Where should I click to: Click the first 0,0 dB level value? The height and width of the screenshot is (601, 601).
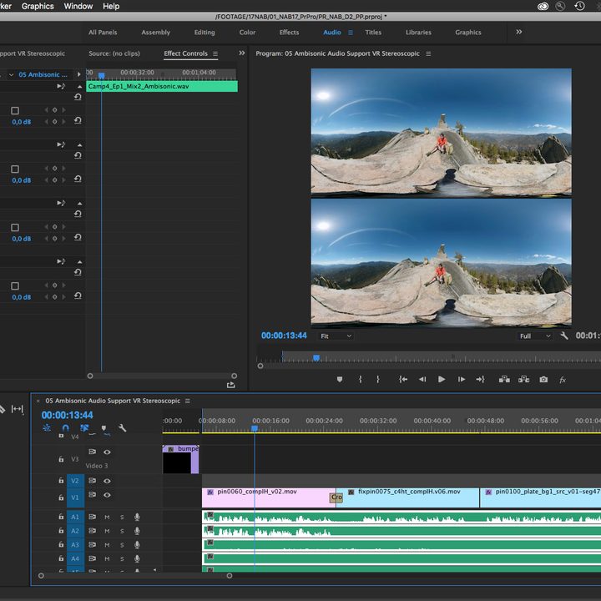(x=22, y=122)
